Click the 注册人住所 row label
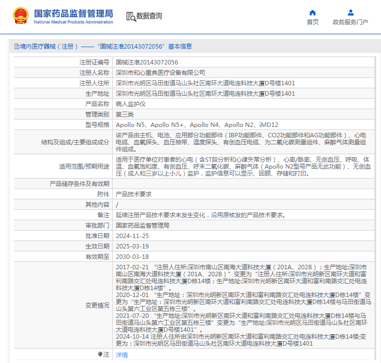Image resolution: width=381 pixels, height=363 pixels. (x=94, y=83)
